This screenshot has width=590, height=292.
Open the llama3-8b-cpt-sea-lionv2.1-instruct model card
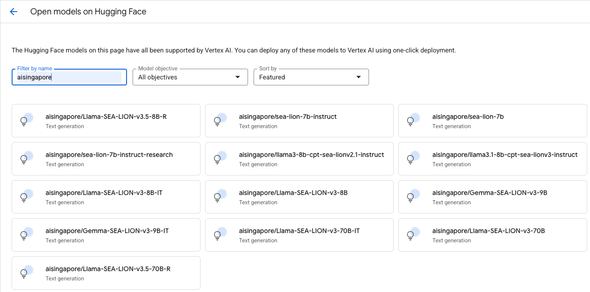point(311,159)
